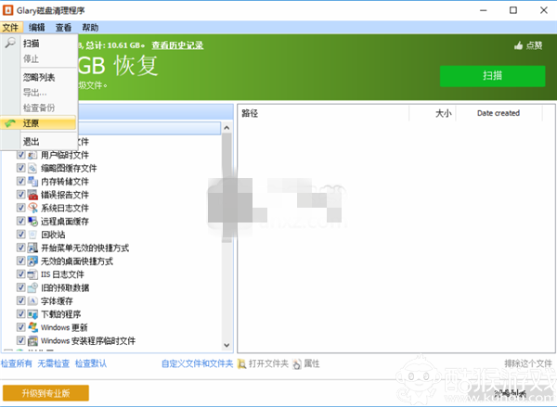
Task: Click 检查默认 link
Action: click(x=91, y=363)
